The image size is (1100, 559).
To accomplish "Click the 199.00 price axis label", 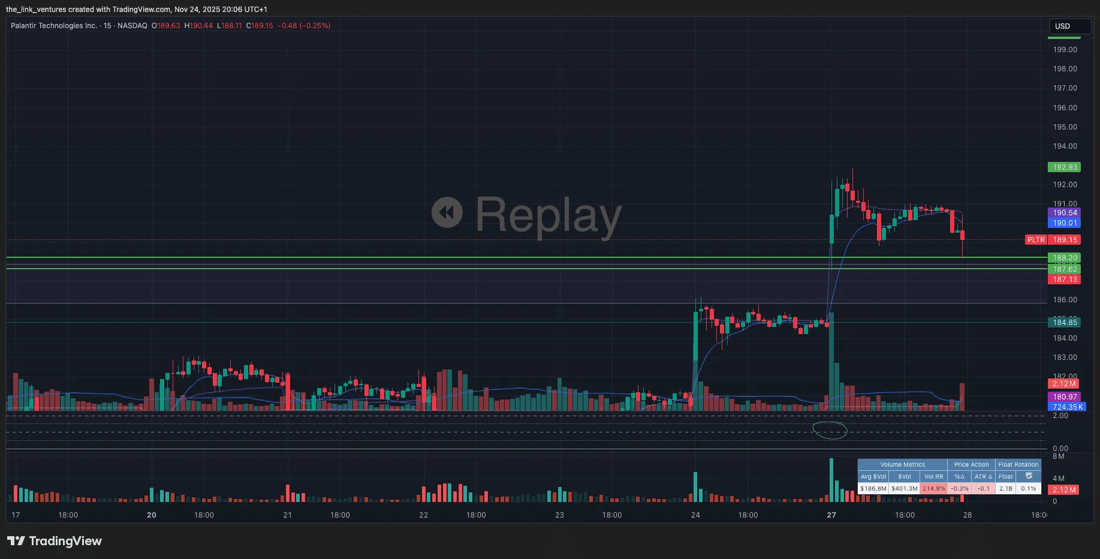I will [x=1065, y=50].
